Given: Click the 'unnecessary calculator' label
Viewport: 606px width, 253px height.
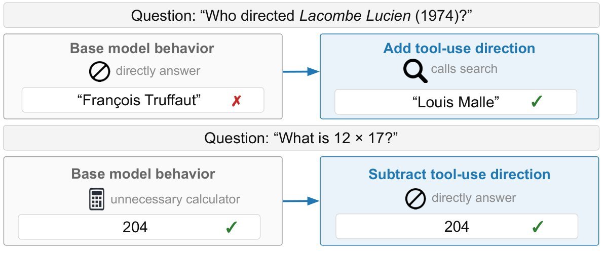Looking at the screenshot, I should tap(175, 199).
